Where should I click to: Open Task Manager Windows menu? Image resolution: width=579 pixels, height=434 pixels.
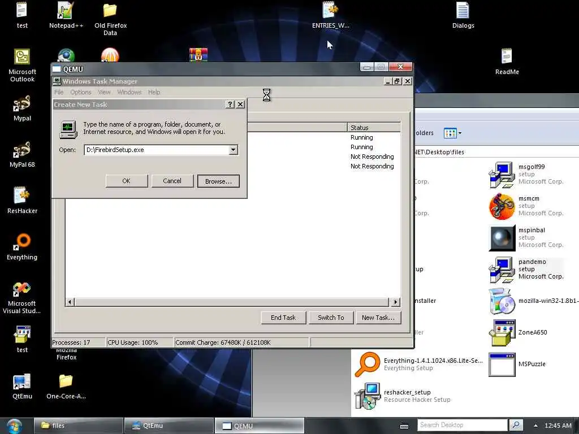[129, 92]
